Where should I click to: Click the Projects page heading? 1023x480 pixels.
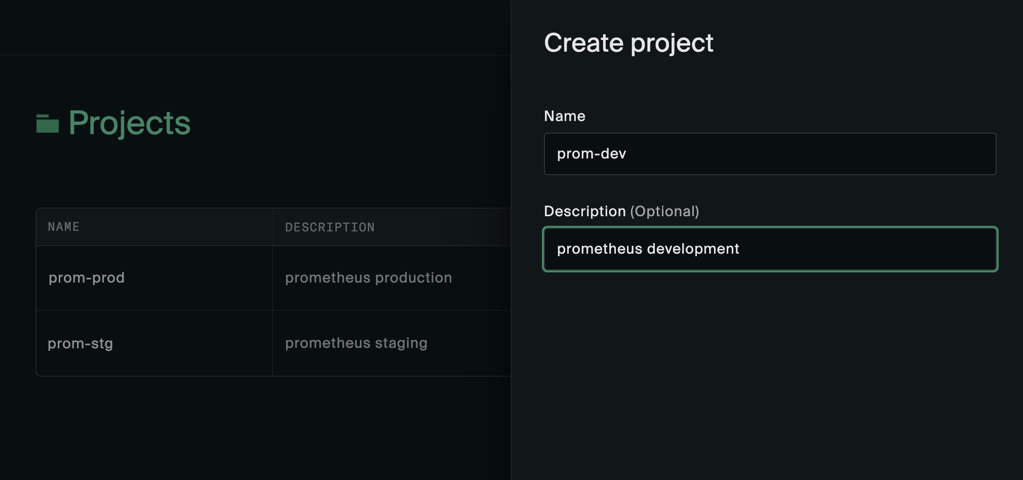click(x=129, y=123)
